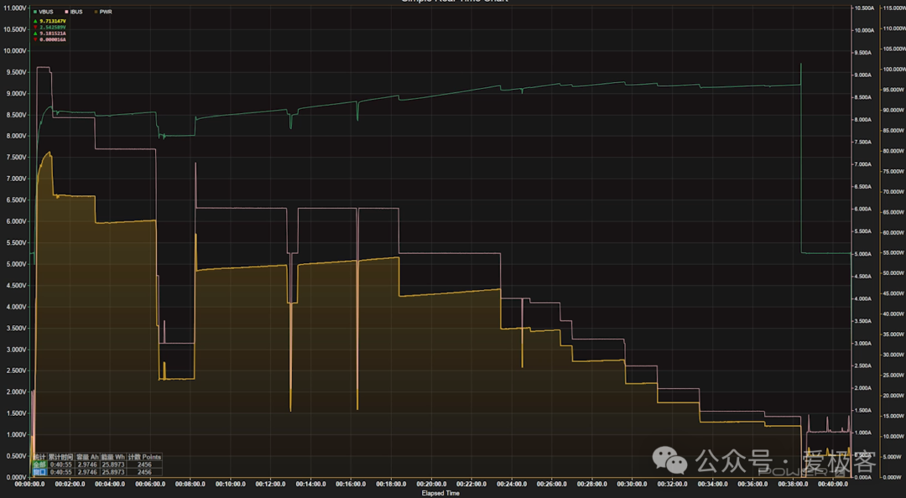The width and height of the screenshot is (906, 498).
Task: Select the max voltage reading 9.713147V
Action: pyautogui.click(x=53, y=21)
